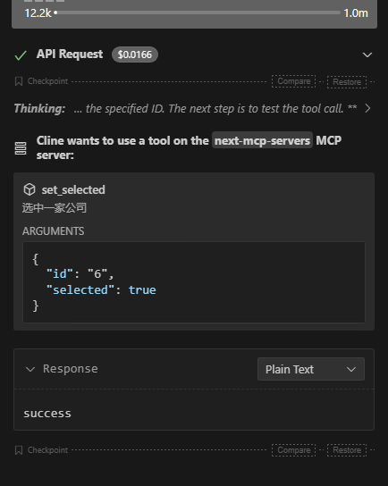Viewport: 388px width, 486px height.
Task: Click the Thinking summary text
Action: point(215,108)
